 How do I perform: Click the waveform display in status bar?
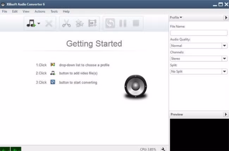click(x=11, y=149)
